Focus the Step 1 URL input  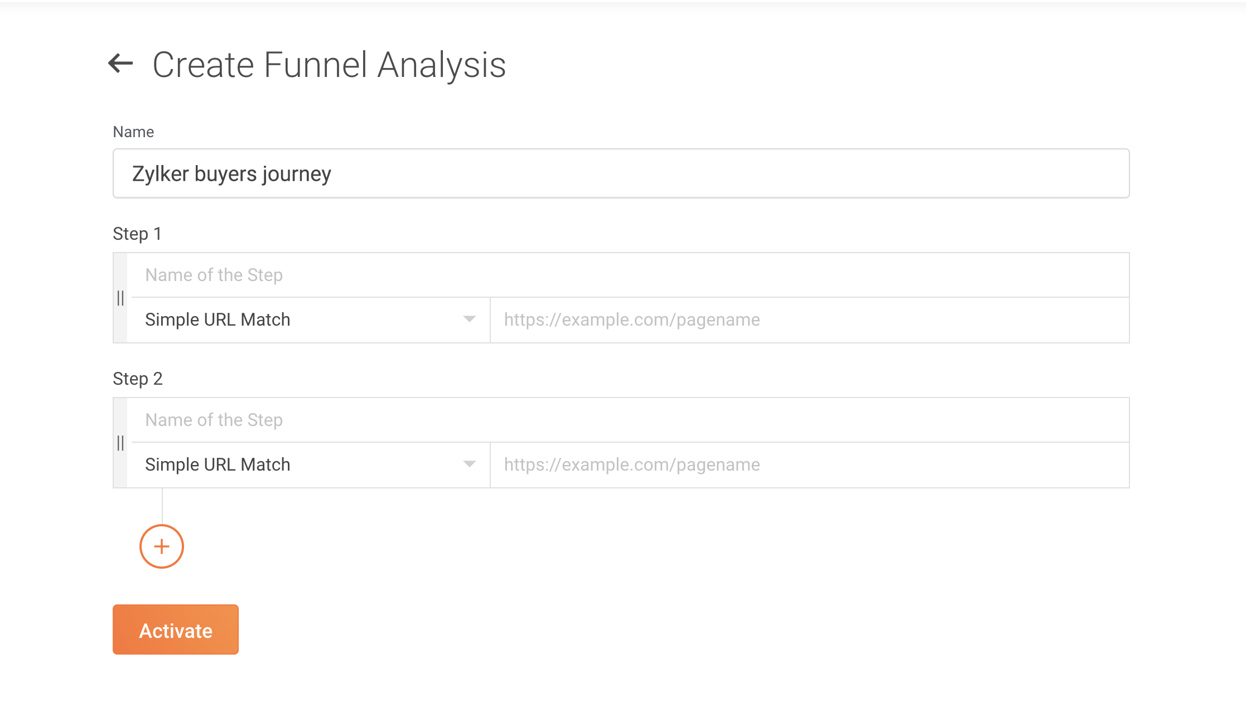coord(809,320)
